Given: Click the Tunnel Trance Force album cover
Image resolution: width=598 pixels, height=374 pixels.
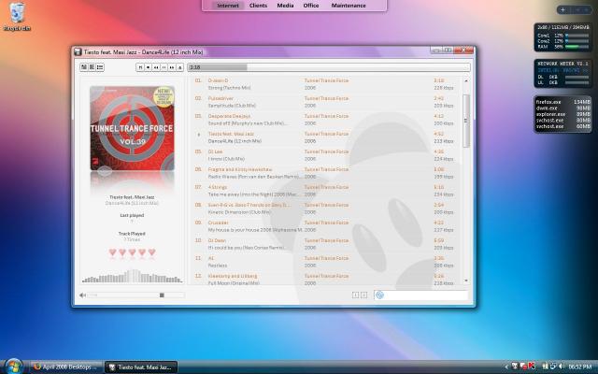Looking at the screenshot, I should 132,128.
